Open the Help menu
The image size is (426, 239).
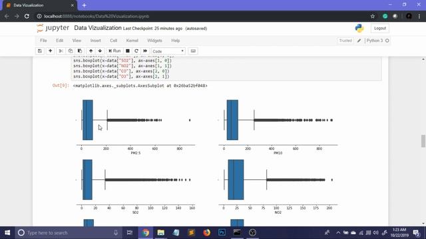pos(176,40)
